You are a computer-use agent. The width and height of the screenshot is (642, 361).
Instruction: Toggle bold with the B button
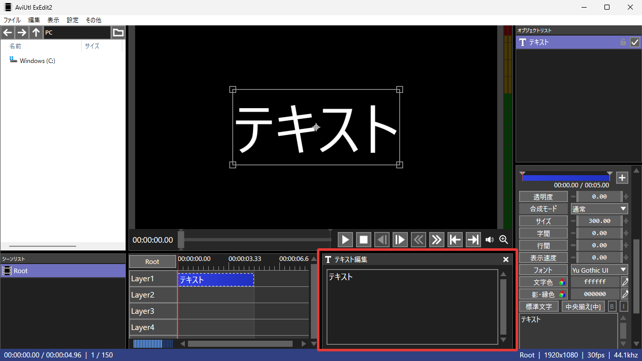click(612, 307)
